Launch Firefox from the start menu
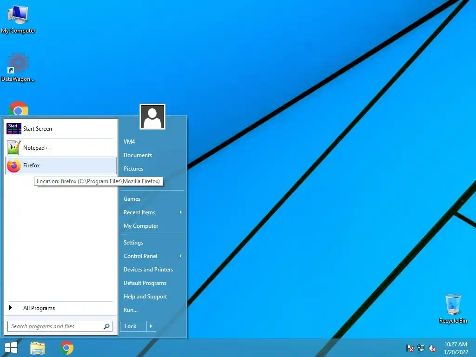The width and height of the screenshot is (476, 357). point(61,165)
